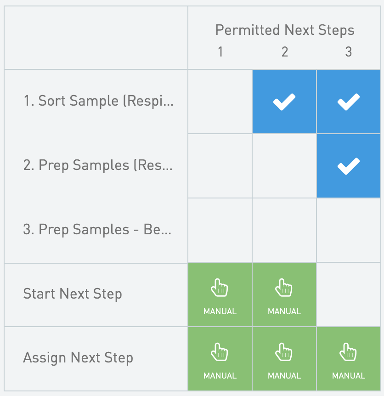
Task: Check Prep Samples - Be... step 2 cell
Action: click(284, 230)
